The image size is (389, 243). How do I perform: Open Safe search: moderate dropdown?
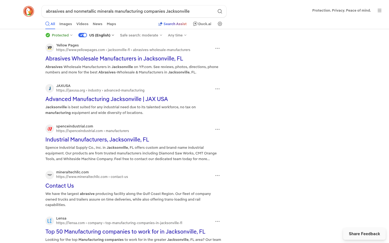coord(141,35)
